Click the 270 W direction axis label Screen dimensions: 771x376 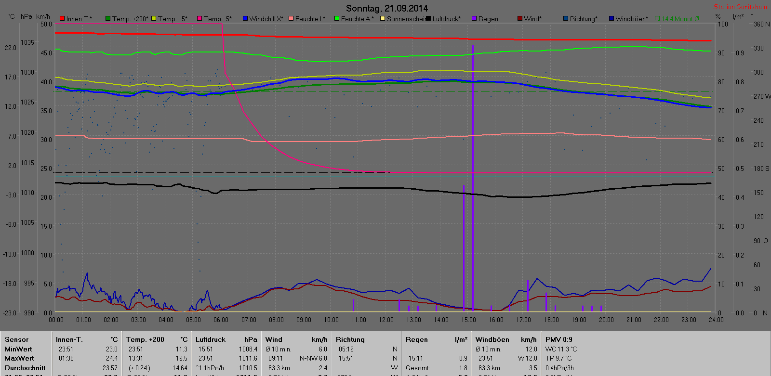pos(762,96)
